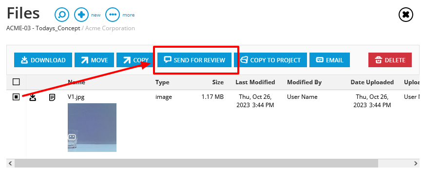Open the three-dots more icon
The height and width of the screenshot is (187, 422).
pos(113,15)
